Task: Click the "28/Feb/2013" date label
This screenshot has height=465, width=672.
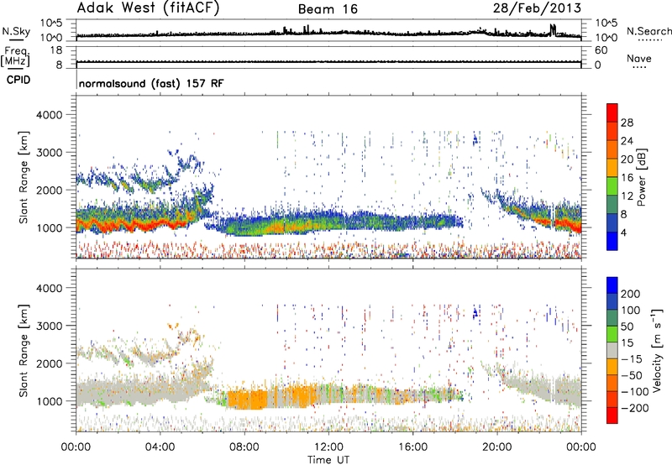Action: pyautogui.click(x=537, y=8)
